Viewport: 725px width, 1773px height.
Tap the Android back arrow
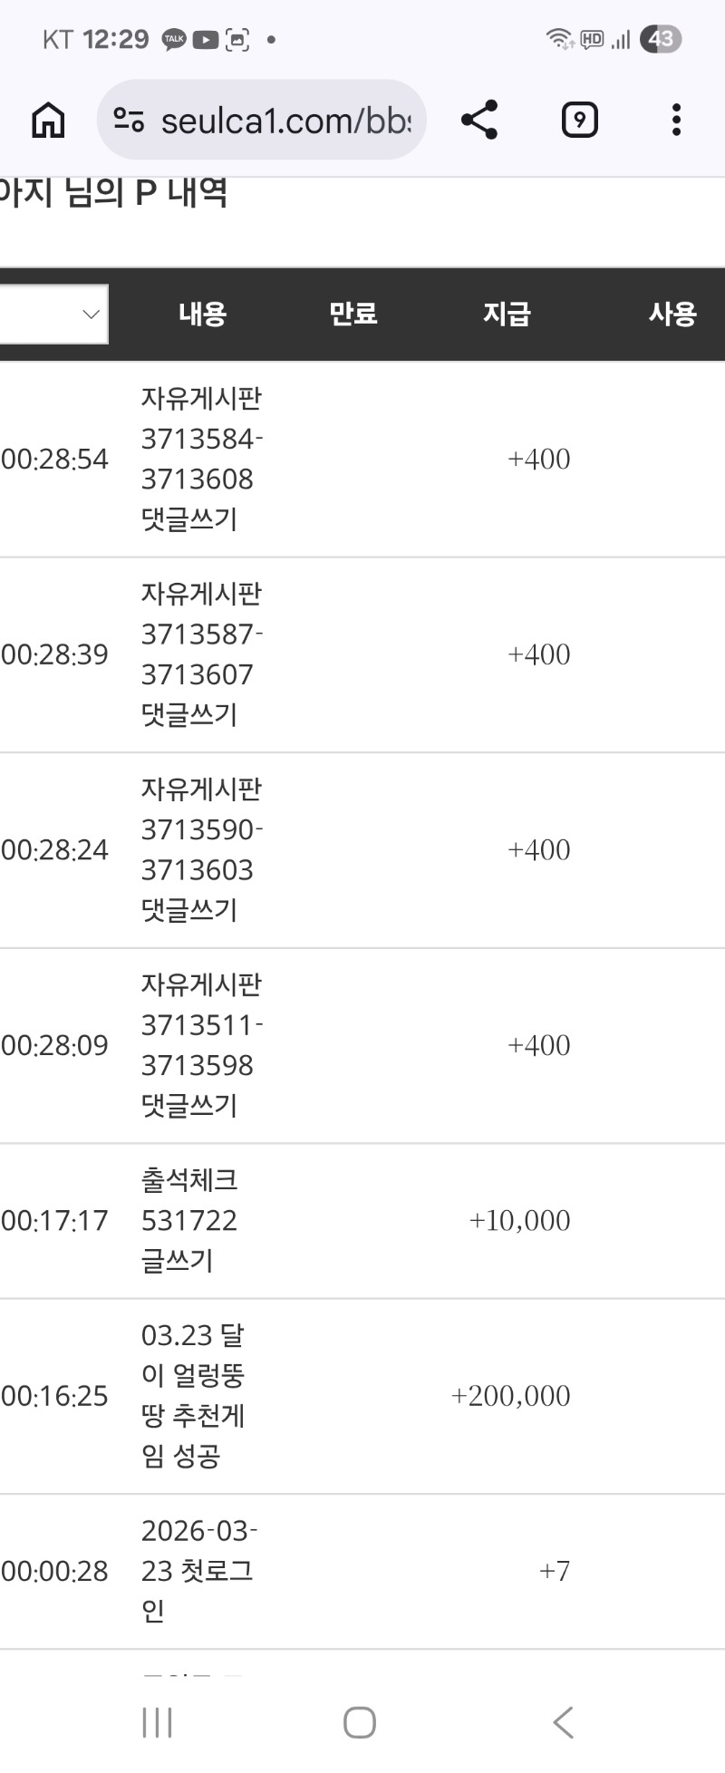click(563, 1722)
